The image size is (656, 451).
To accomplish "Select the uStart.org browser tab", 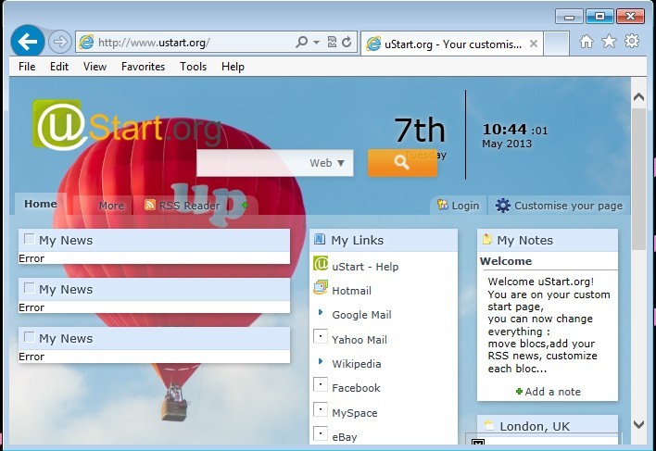I will point(451,44).
